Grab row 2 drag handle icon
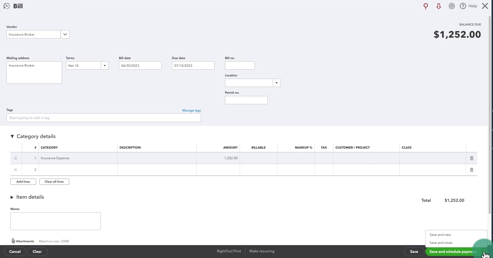Viewport: 493px width, 258px height. [x=16, y=170]
